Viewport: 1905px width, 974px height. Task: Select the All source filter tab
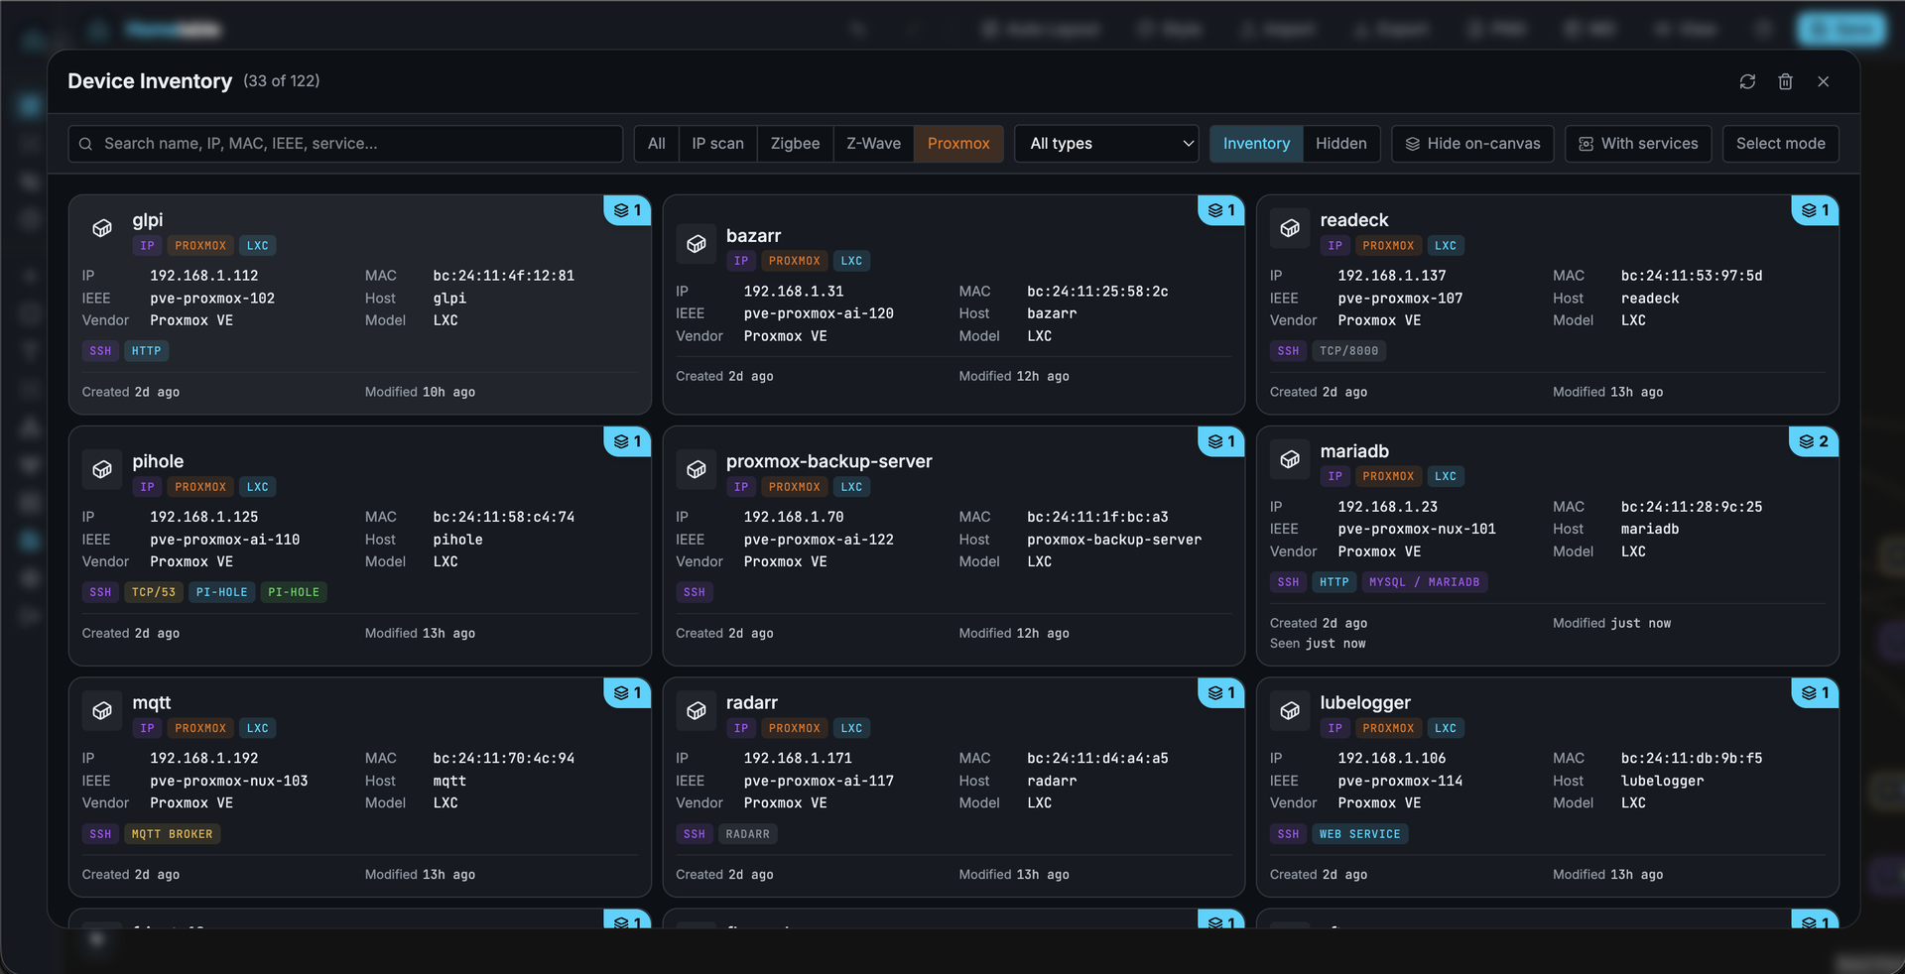pos(657,144)
